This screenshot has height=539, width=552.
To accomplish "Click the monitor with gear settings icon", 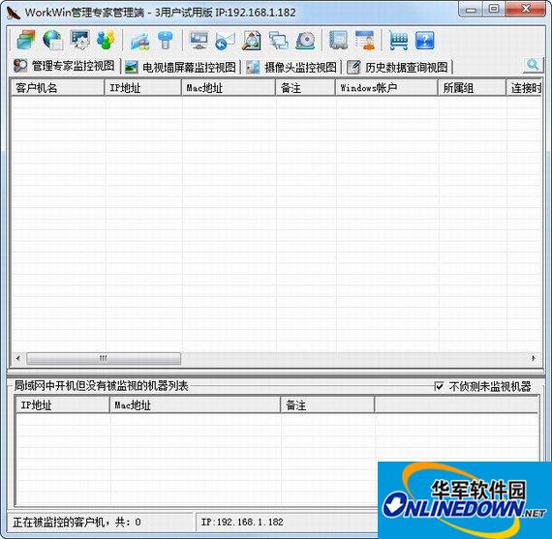I will [80, 40].
